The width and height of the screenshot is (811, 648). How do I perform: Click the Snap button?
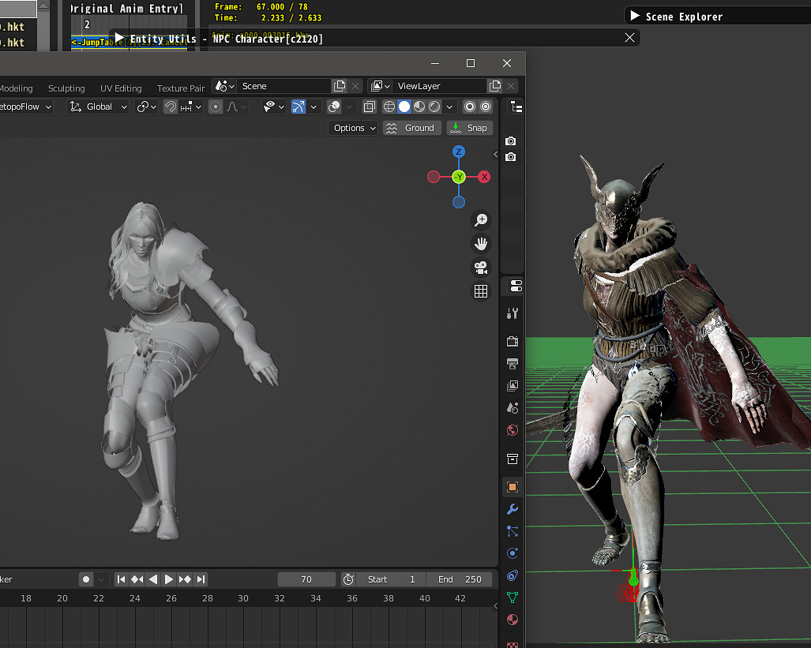click(x=470, y=128)
